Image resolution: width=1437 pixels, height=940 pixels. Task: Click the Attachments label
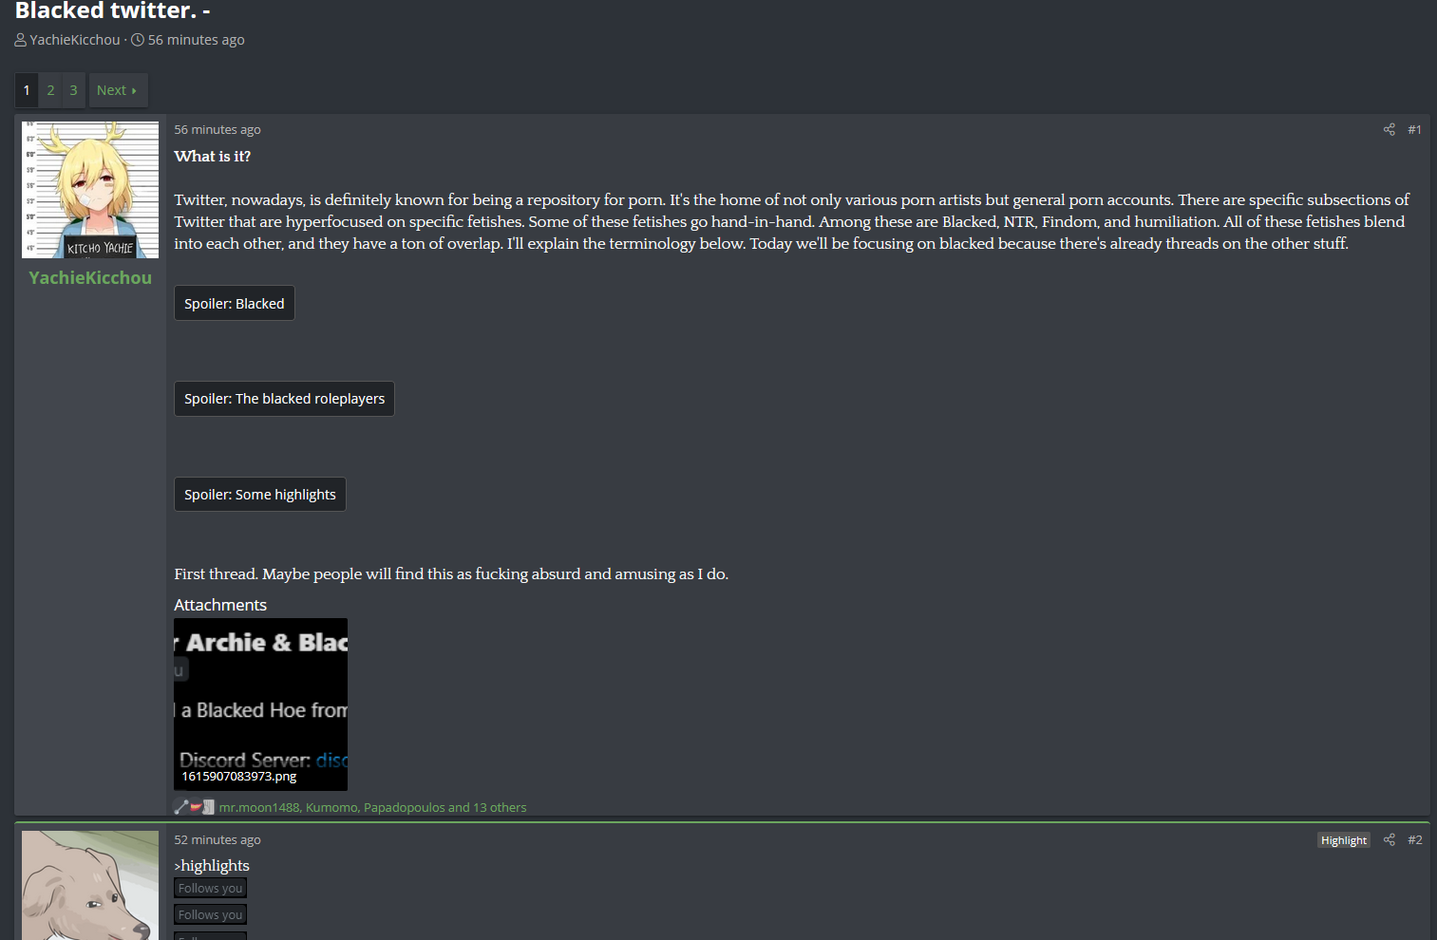pyautogui.click(x=220, y=605)
